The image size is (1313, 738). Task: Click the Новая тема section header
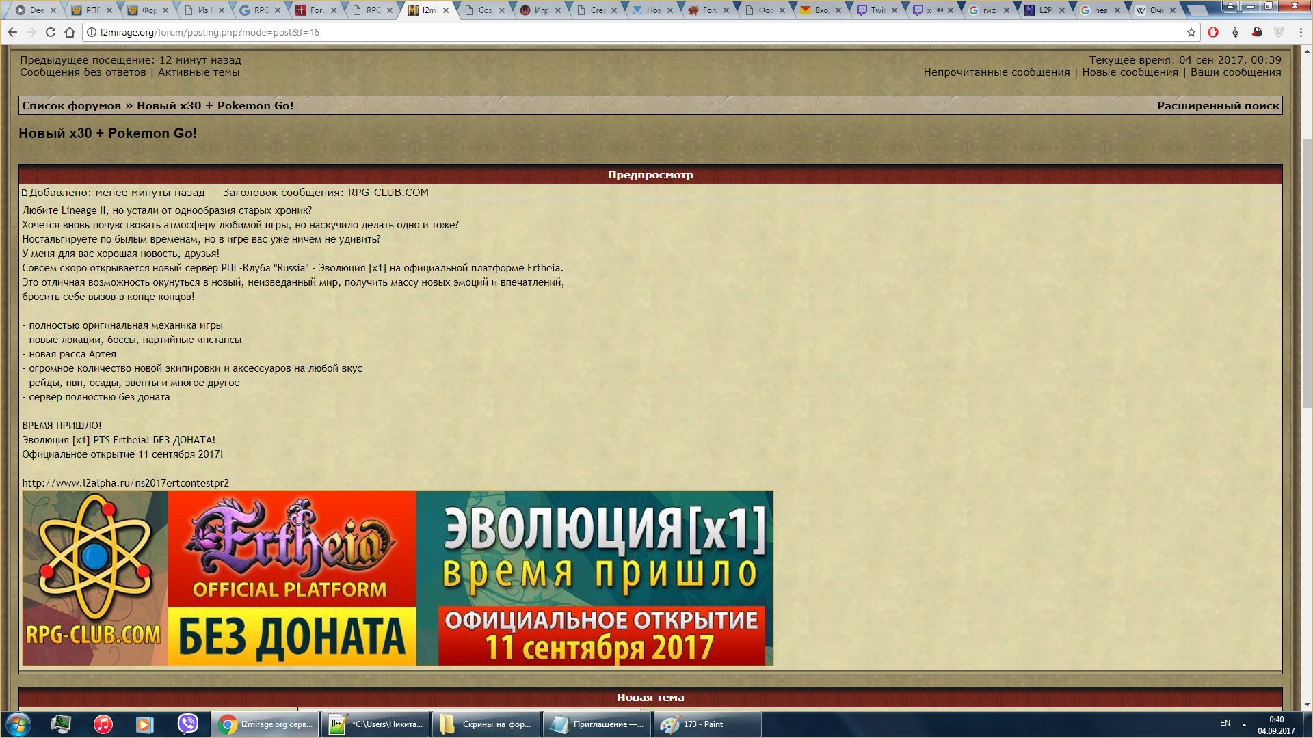click(650, 698)
